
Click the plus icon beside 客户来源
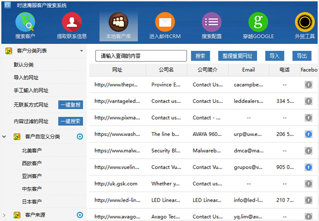pos(80,215)
